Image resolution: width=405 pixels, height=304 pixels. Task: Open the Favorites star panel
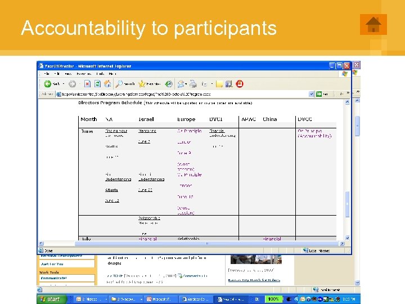pyautogui.click(x=142, y=84)
